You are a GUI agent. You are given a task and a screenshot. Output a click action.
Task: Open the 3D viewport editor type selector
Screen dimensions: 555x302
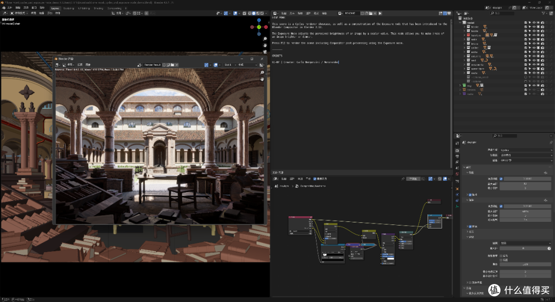[4, 13]
